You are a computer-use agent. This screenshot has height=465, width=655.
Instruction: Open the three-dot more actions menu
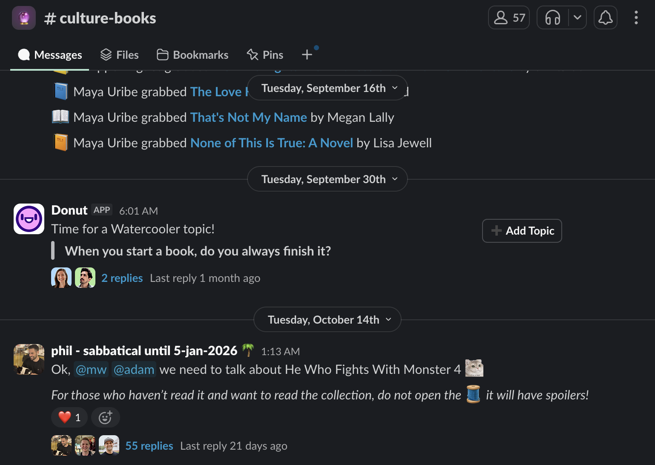point(636,18)
